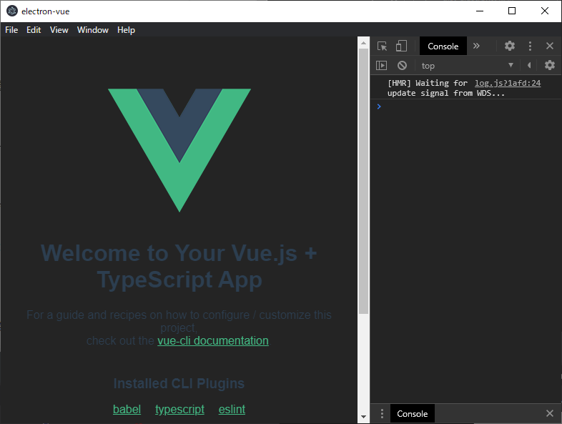The image size is (562, 424).
Task: Click the Vue logo image
Action: [179, 150]
